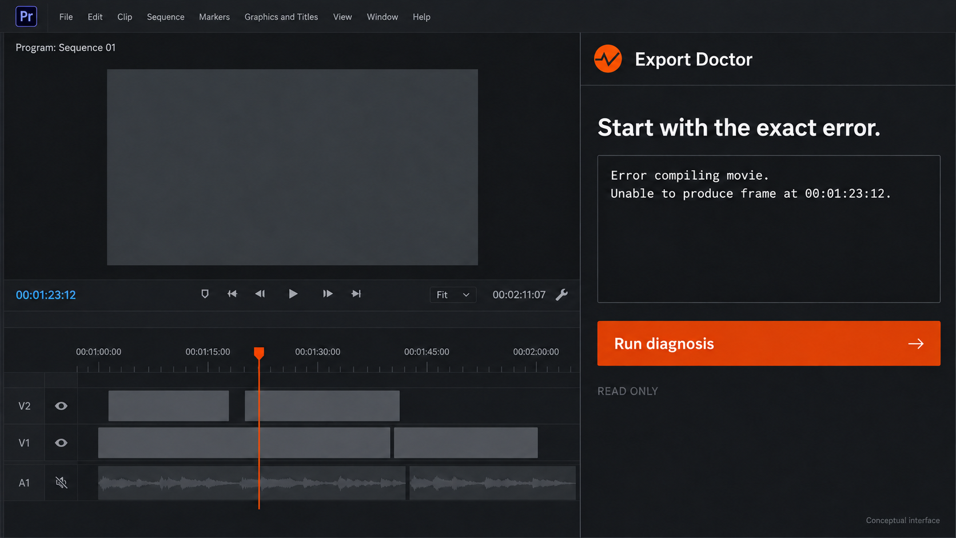Screen dimensions: 956x538
Task: Click the orange playhead marker on ruler
Action: pos(259,353)
